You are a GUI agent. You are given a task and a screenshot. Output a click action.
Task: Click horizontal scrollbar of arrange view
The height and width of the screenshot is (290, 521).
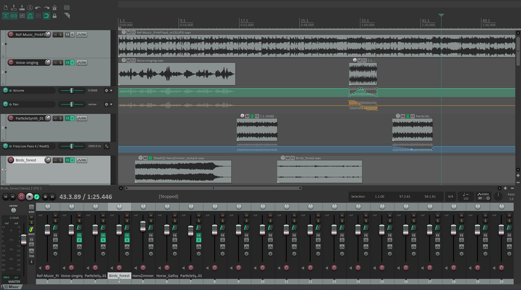(213, 188)
